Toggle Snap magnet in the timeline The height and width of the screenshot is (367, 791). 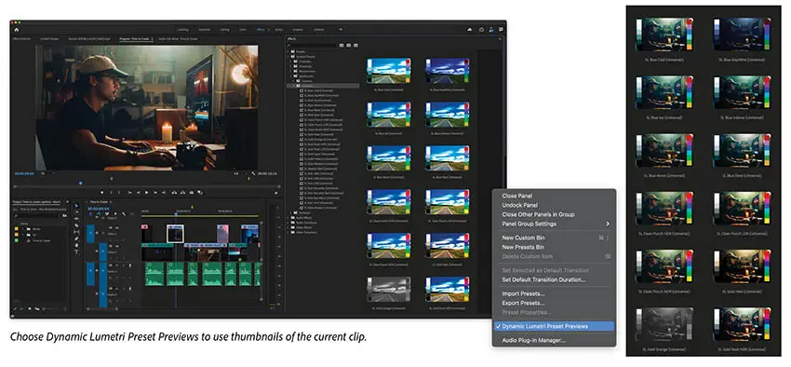pos(99,213)
